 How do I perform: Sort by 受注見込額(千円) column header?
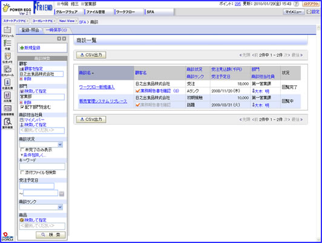[227, 70]
